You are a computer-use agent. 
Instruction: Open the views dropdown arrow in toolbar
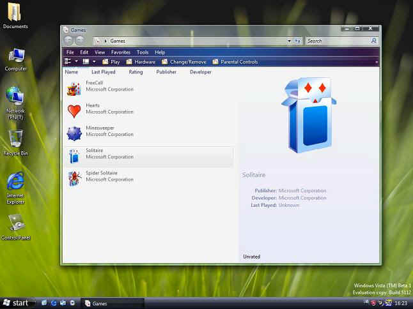coord(94,62)
